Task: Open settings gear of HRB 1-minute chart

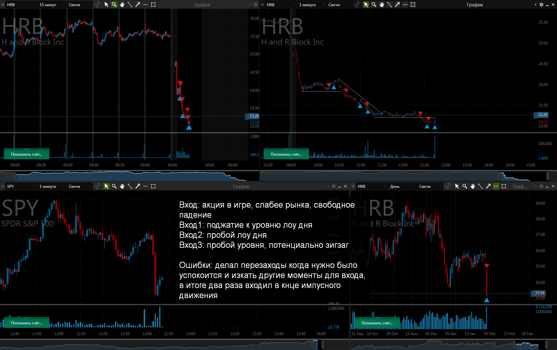Action: 541,5
